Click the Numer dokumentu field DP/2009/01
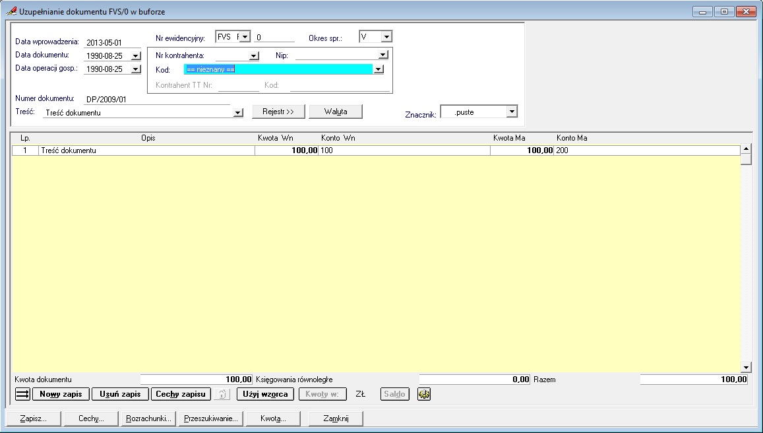Viewport: 763px width, 433px height. point(157,100)
